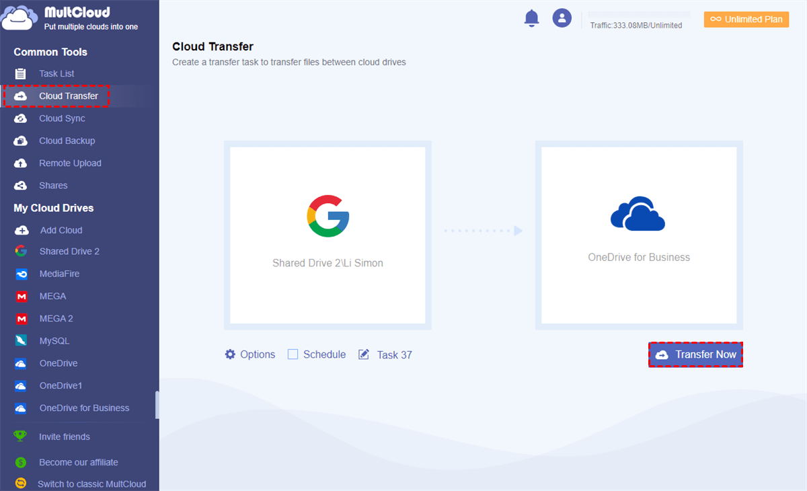
Task: Click the Task List clipboard icon
Action: 21,73
